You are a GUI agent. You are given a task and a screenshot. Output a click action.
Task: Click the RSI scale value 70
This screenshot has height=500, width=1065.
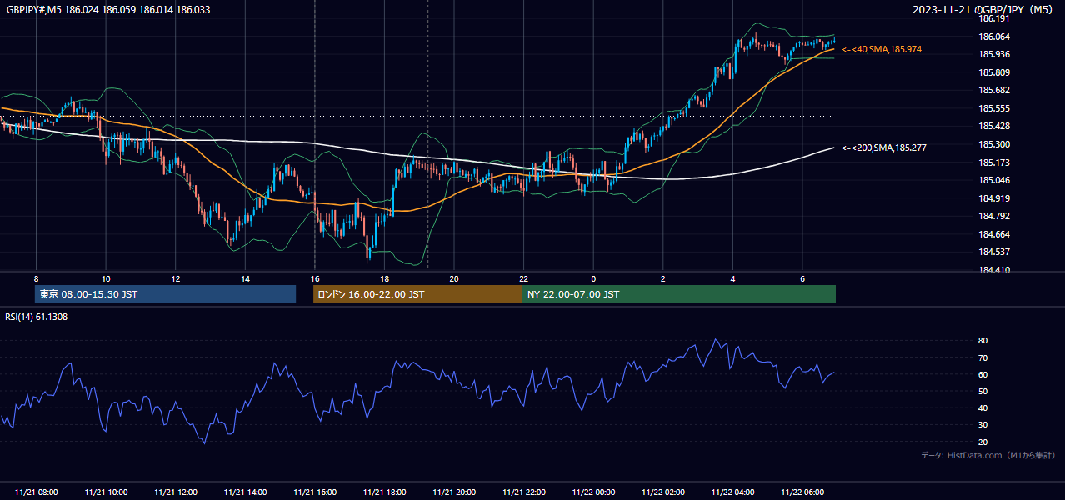click(x=982, y=357)
